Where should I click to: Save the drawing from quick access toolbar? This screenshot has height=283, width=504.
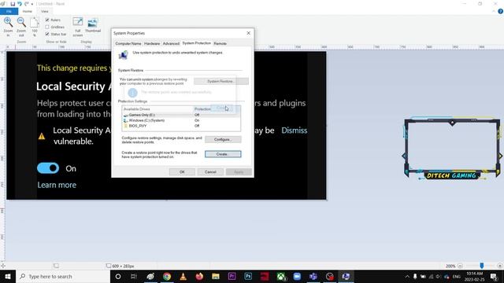(13, 4)
